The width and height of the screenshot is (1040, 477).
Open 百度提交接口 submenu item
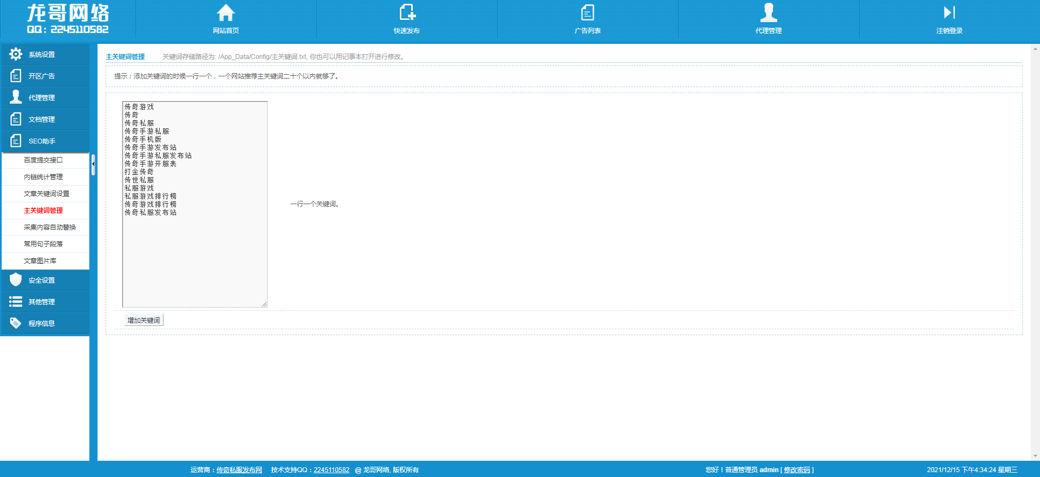43,160
